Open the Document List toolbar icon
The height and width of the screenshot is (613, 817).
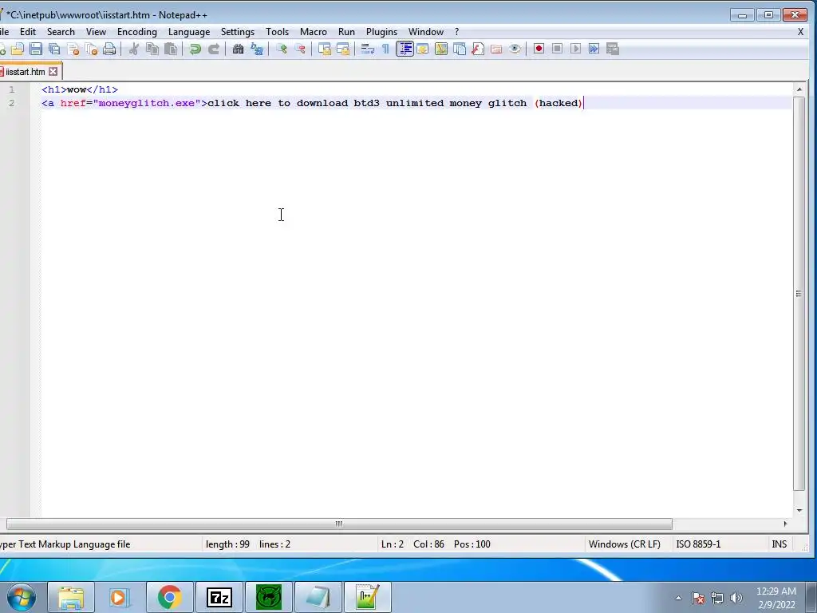pyautogui.click(x=460, y=49)
